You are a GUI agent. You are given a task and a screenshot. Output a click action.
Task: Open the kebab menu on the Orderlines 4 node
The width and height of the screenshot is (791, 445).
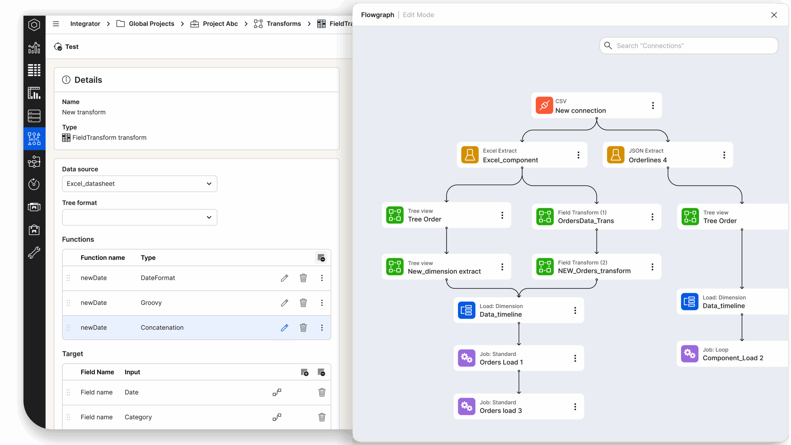click(x=724, y=155)
